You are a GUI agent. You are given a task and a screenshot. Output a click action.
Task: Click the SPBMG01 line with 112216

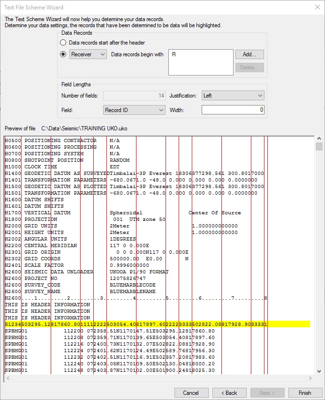(110, 344)
